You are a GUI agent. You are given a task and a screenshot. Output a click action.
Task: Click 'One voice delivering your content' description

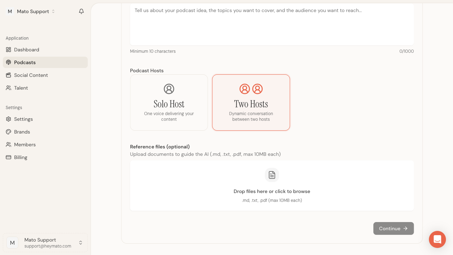pyautogui.click(x=169, y=117)
